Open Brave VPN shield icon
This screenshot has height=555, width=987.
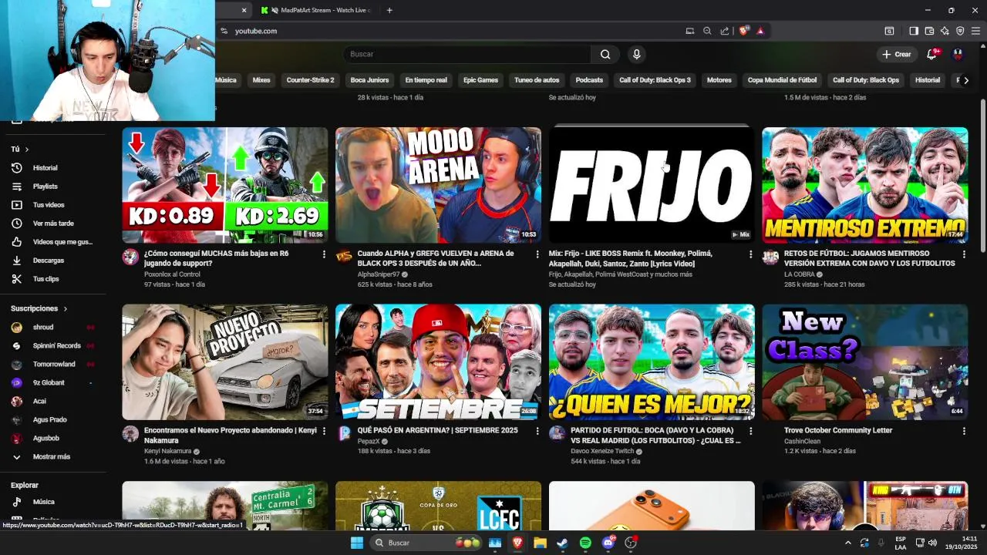pyautogui.click(x=960, y=31)
